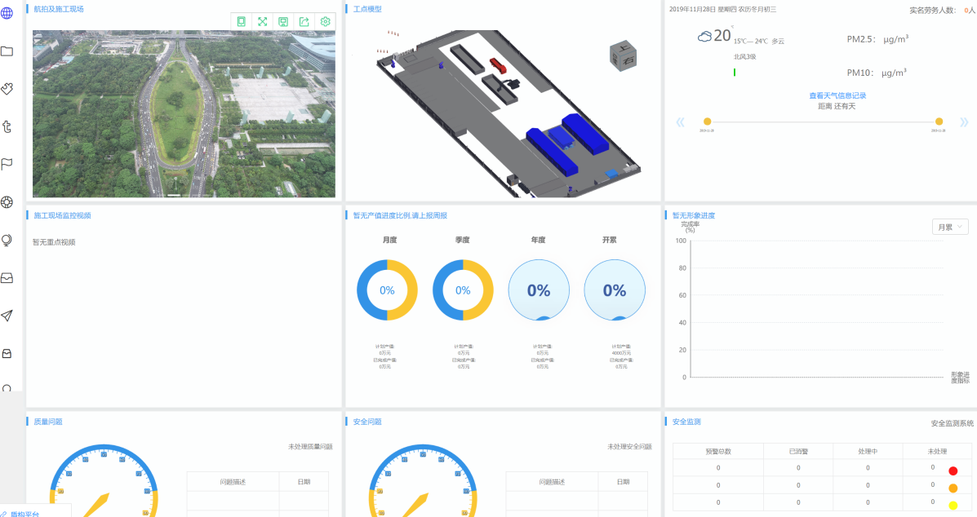The image size is (977, 517).
Task: Click the yellow warning level dot
Action: click(953, 506)
